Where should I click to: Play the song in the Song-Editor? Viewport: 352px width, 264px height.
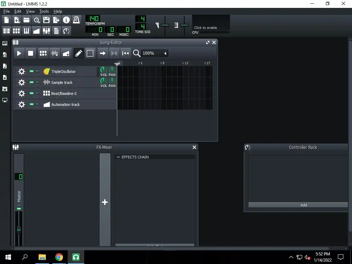pyautogui.click(x=19, y=53)
